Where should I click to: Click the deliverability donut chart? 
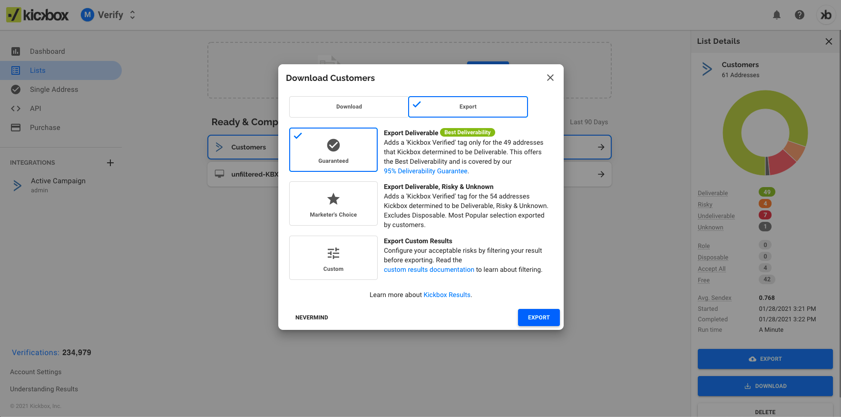(x=765, y=133)
